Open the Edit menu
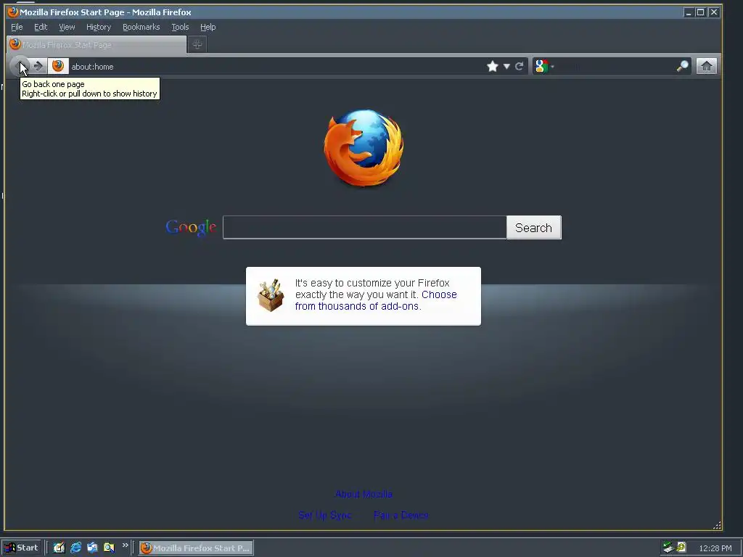Screen dimensions: 743x557 [41, 27]
